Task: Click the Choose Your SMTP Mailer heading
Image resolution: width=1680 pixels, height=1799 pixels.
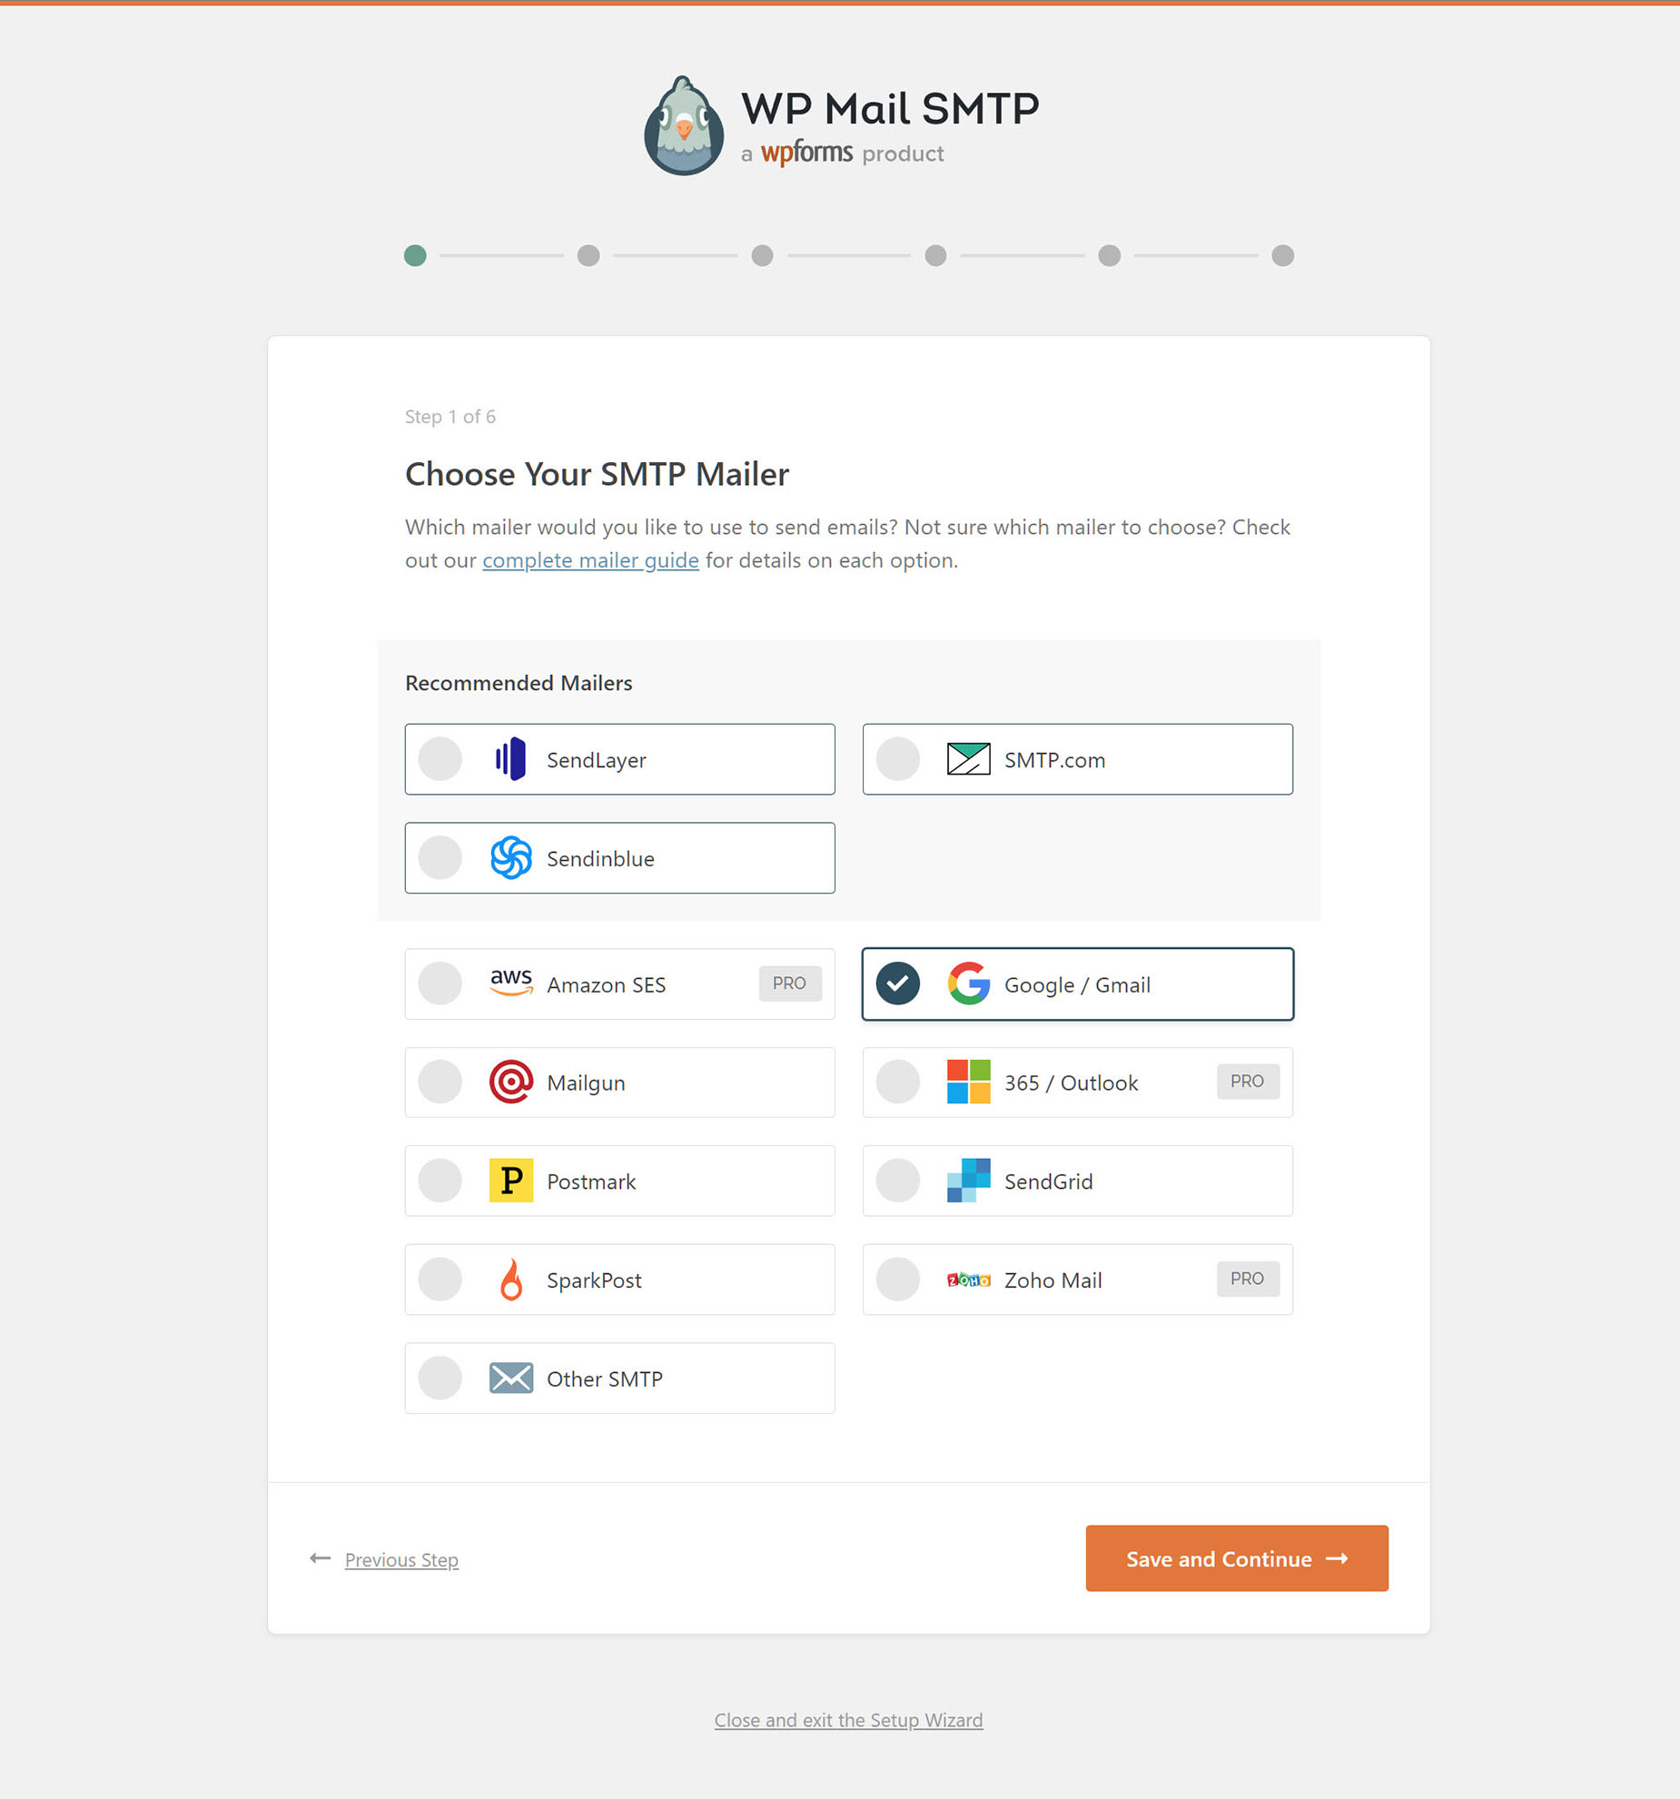Action: [x=597, y=474]
